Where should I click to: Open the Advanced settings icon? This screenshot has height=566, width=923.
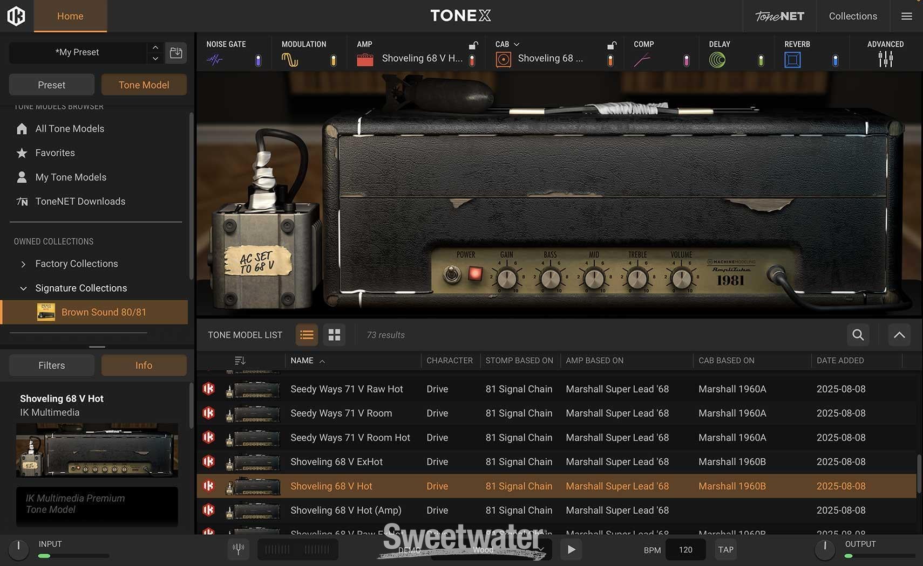[885, 58]
